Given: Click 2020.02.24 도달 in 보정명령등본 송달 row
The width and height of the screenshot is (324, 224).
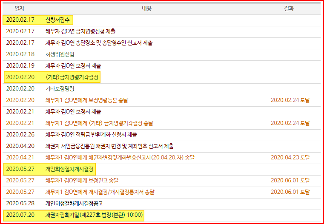Looking at the screenshot, I should [x=290, y=100].
